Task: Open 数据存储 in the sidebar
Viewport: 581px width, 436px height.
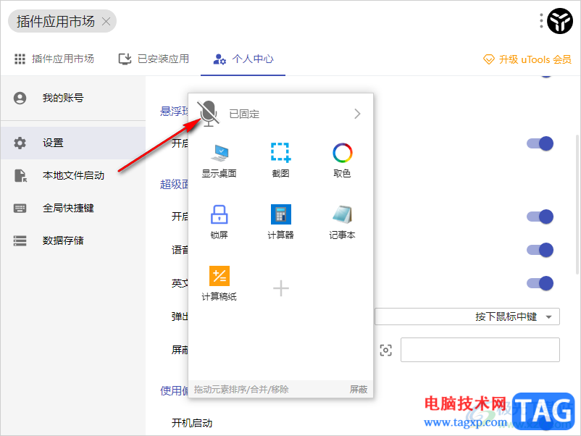Action: click(x=73, y=240)
